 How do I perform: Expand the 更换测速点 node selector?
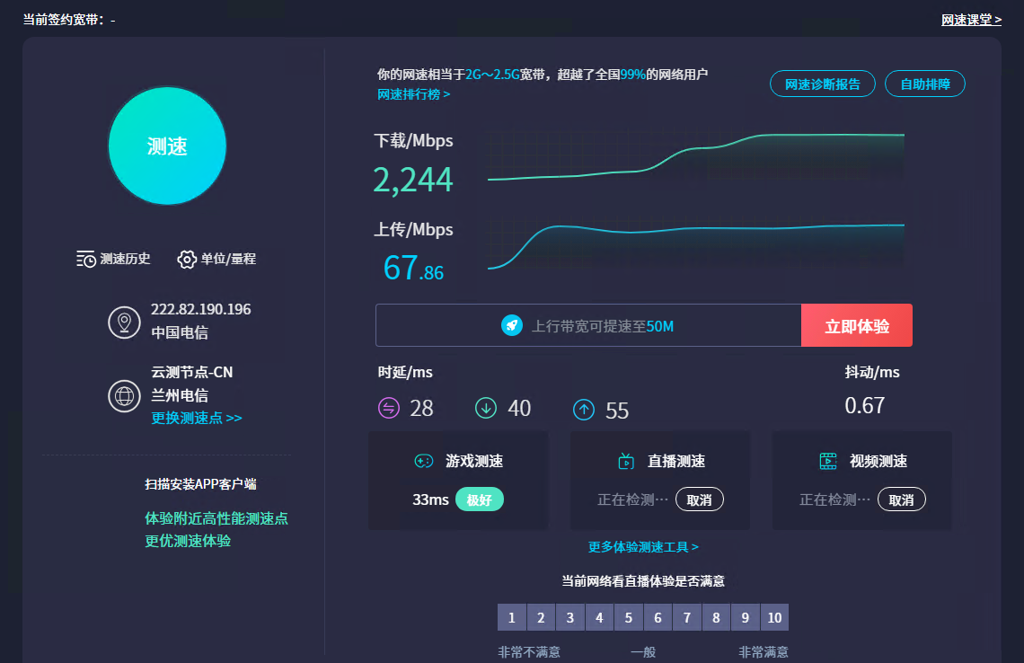pyautogui.click(x=197, y=418)
